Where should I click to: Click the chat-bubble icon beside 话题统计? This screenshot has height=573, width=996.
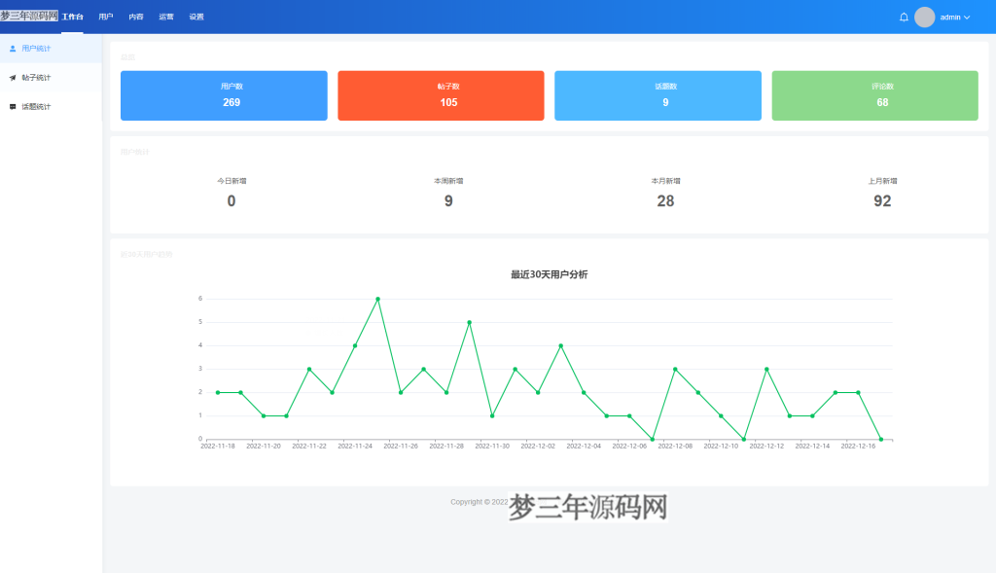12,105
